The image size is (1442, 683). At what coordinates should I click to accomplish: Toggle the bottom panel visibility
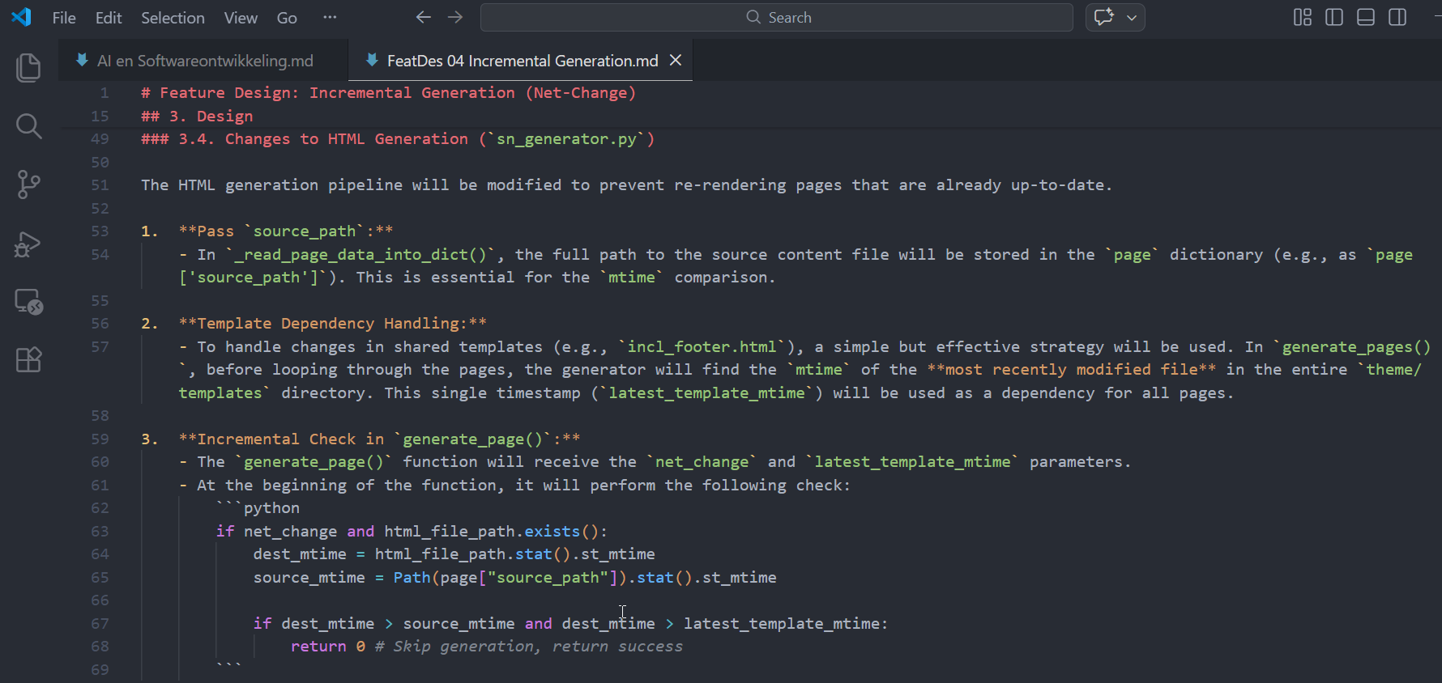(x=1366, y=17)
